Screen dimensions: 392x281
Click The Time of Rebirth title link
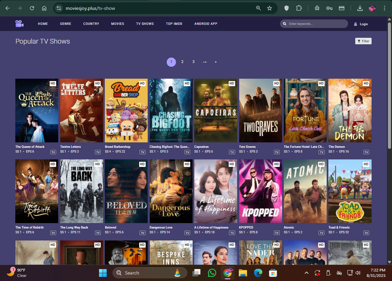30,228
